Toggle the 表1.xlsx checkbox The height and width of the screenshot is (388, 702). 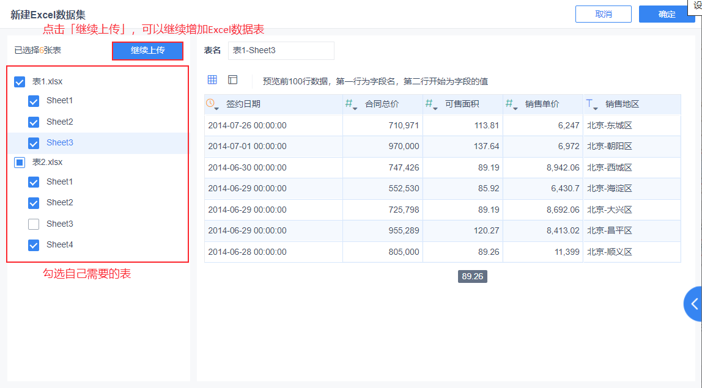pyautogui.click(x=19, y=82)
